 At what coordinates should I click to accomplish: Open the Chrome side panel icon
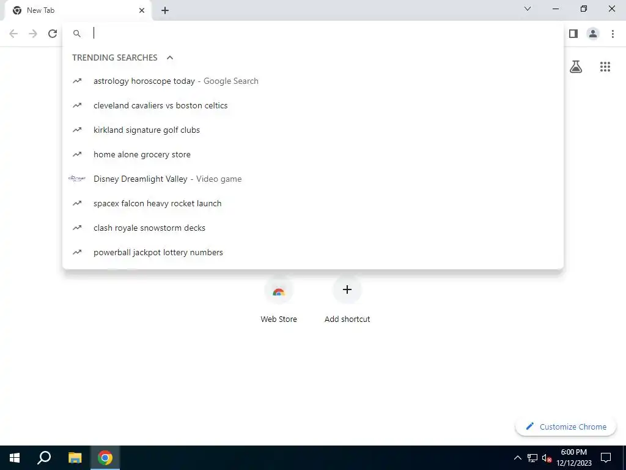click(573, 34)
